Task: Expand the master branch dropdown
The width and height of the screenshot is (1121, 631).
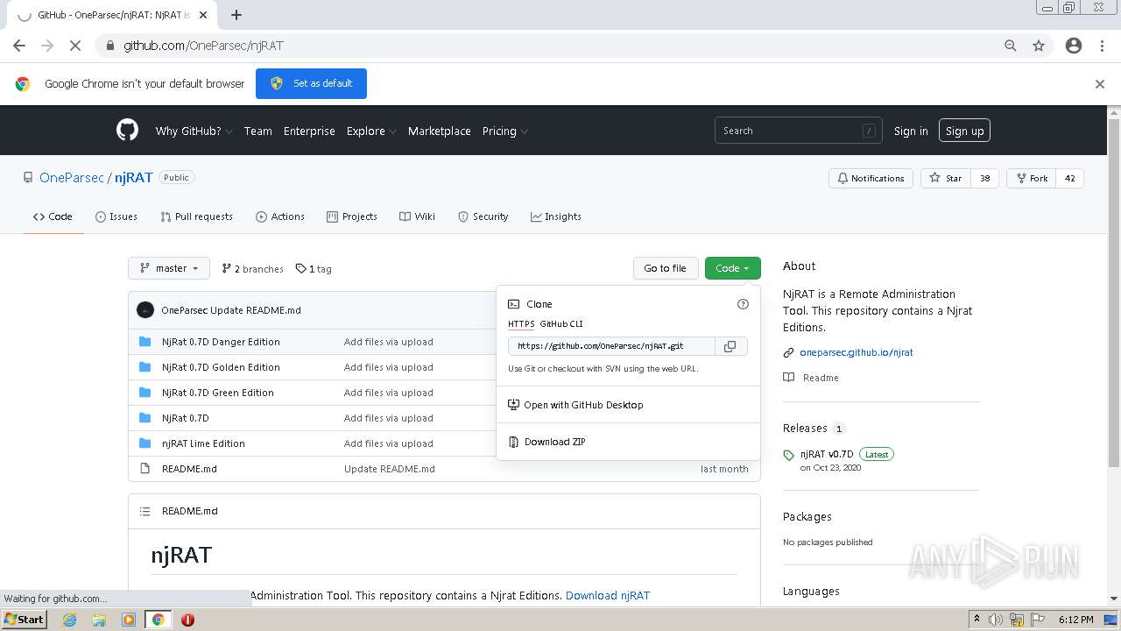Action: point(169,268)
